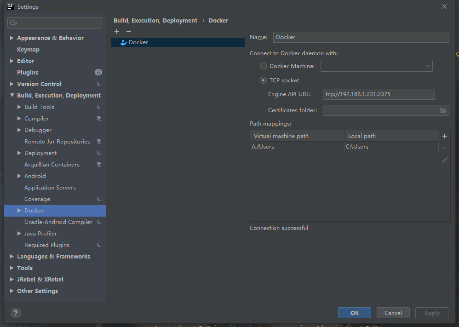Expand the Editor section
Image resolution: width=459 pixels, height=327 pixels.
click(x=11, y=61)
